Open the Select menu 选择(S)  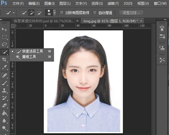pos(97,4)
